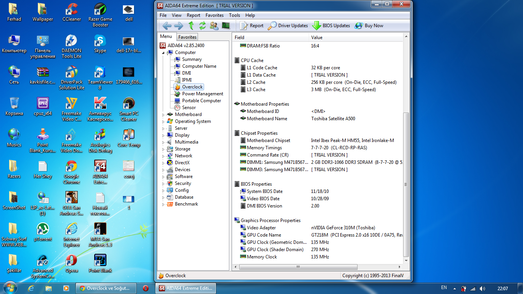Open the system monitor graph toolbar icon
The width and height of the screenshot is (523, 294).
click(226, 26)
